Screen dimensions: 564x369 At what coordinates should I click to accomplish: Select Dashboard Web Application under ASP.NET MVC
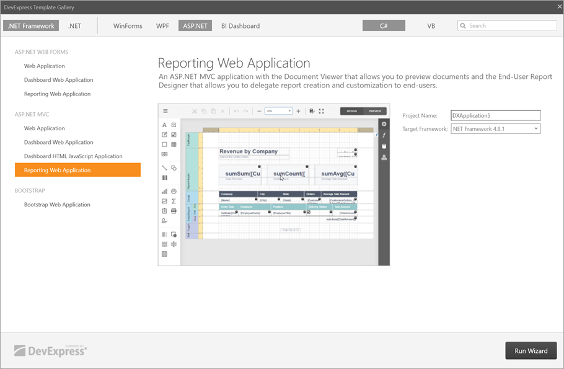59,142
